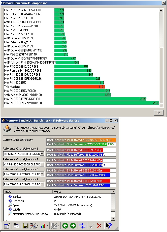
Task: Click the Speed magnifier icon
Action: (10, 205)
